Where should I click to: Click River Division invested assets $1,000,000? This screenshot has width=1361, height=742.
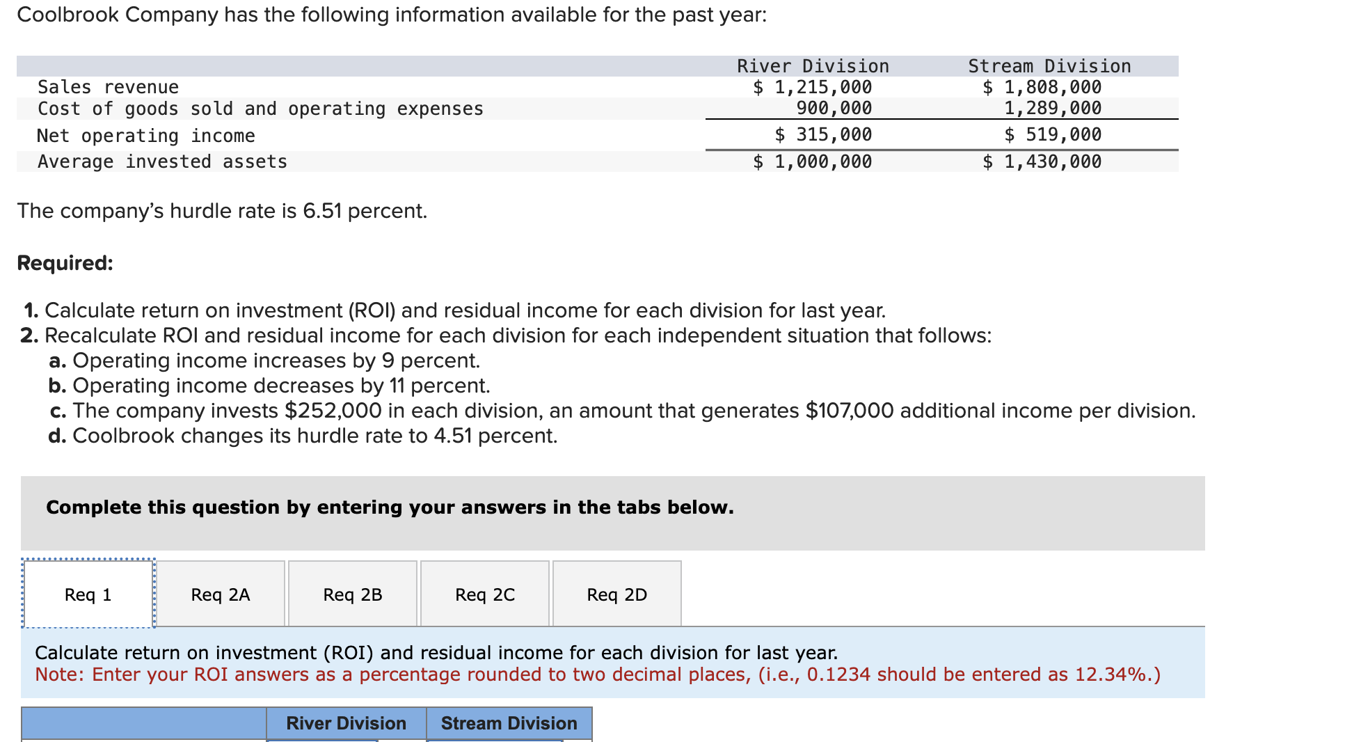(x=813, y=161)
